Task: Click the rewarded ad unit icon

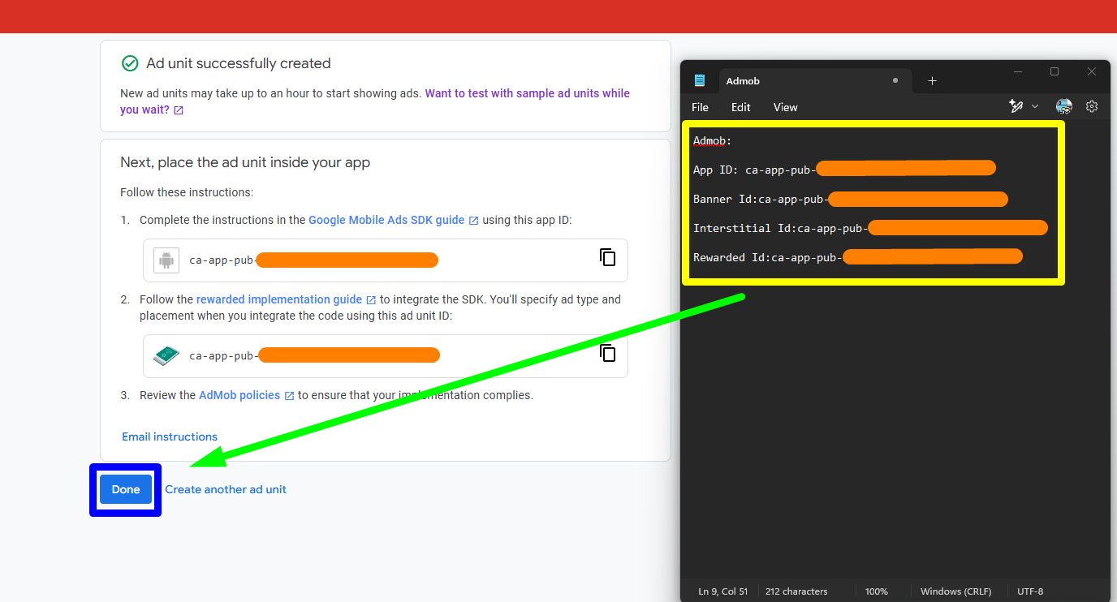Action: point(166,355)
